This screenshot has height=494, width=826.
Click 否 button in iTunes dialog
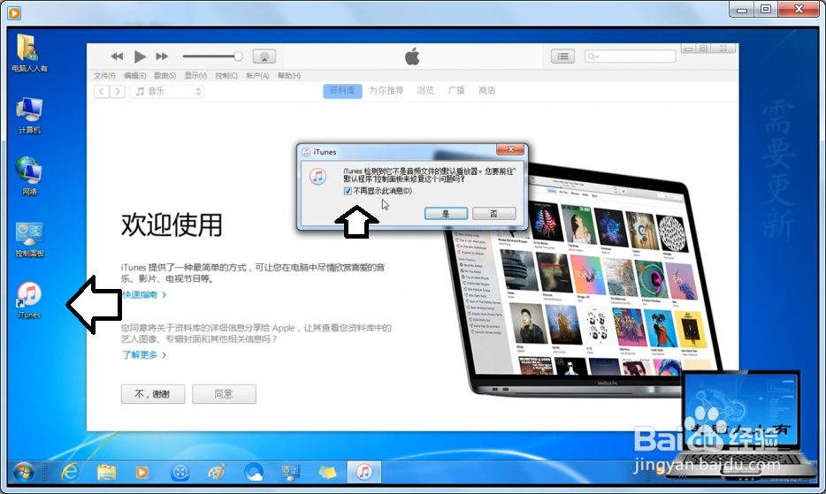[x=493, y=213]
